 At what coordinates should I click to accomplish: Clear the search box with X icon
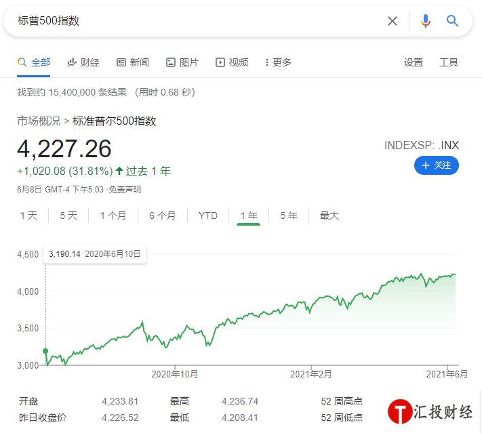coord(393,21)
